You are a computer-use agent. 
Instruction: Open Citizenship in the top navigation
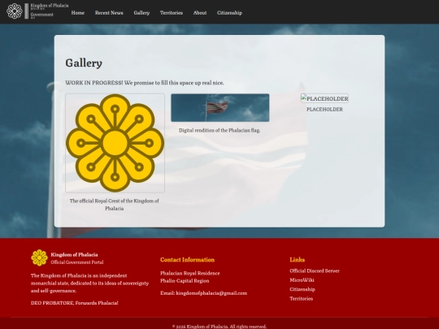click(x=229, y=13)
